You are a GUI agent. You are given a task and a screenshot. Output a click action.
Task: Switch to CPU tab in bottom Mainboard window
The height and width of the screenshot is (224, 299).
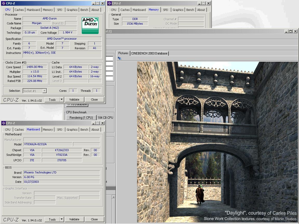[8, 130]
